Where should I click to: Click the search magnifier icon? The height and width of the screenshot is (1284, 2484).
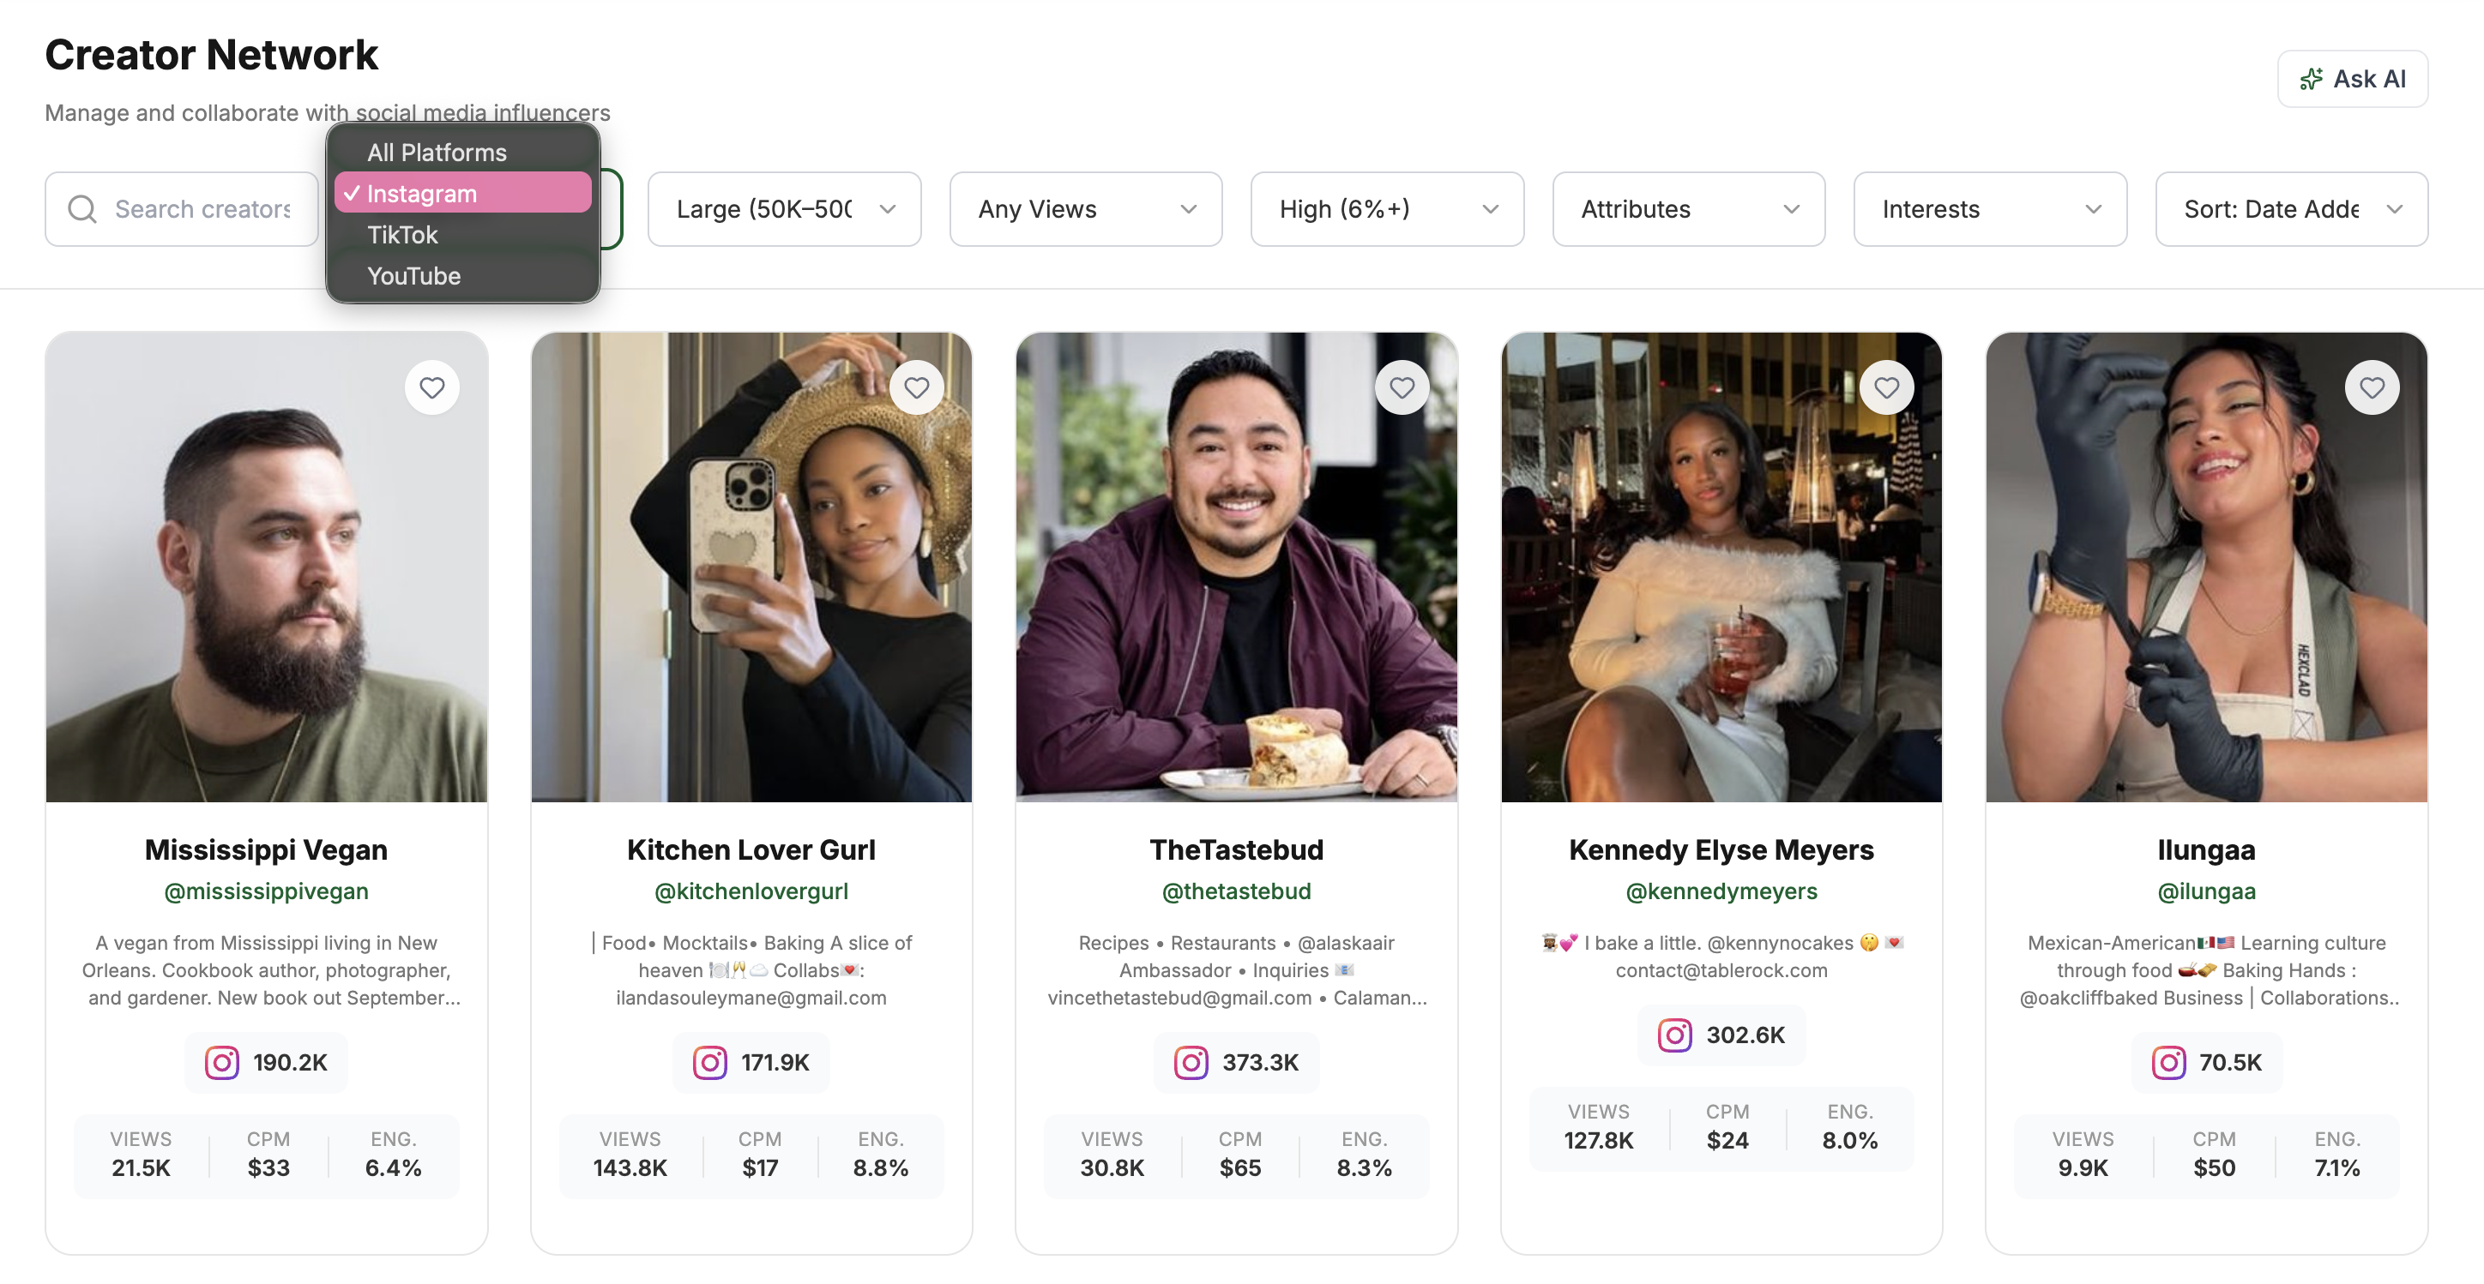[83, 209]
